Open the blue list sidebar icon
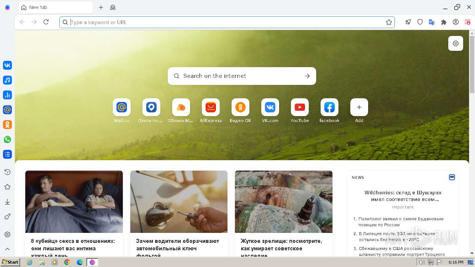Screen dimensions: 475x267 point(7,154)
